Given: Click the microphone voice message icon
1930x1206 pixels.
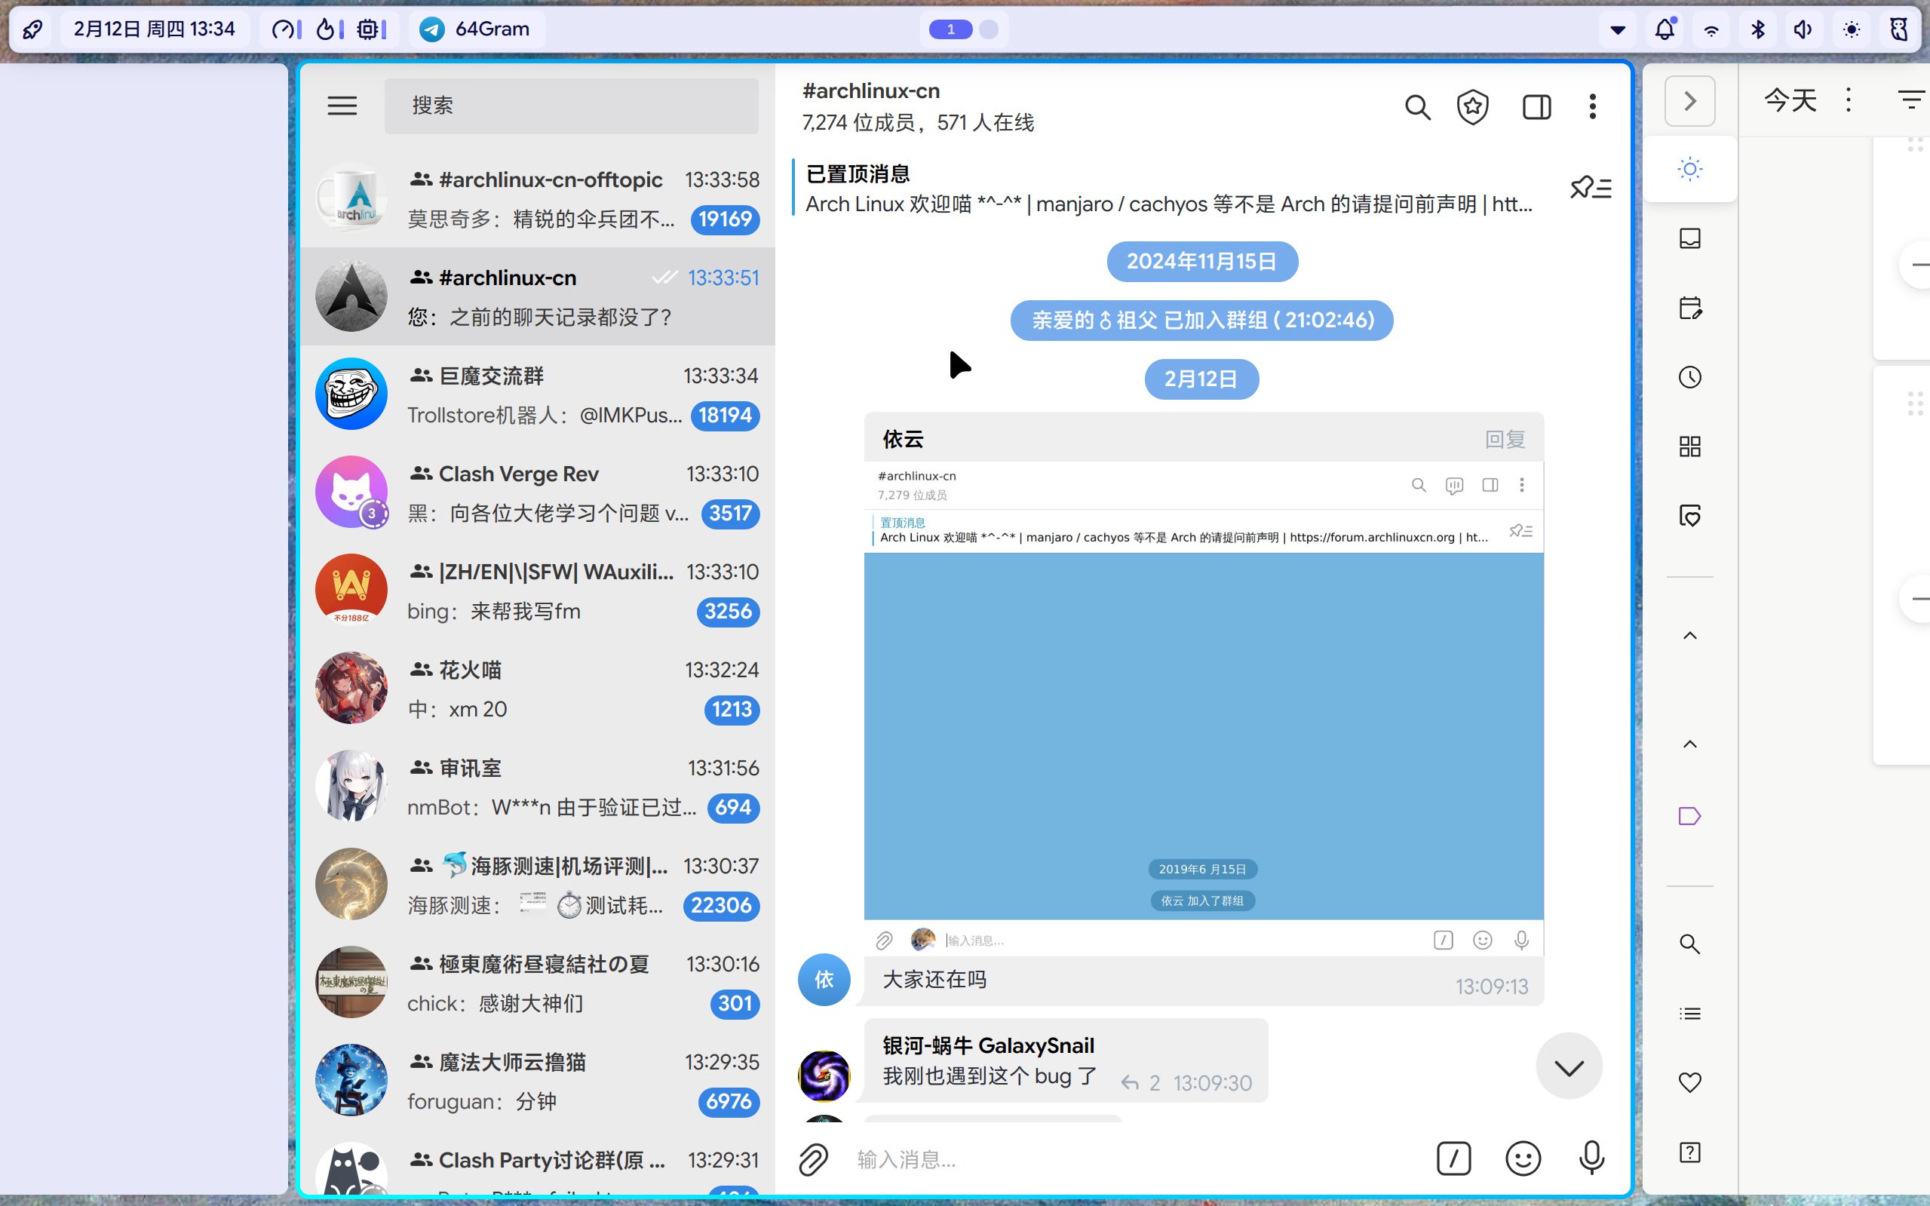Looking at the screenshot, I should (1591, 1158).
